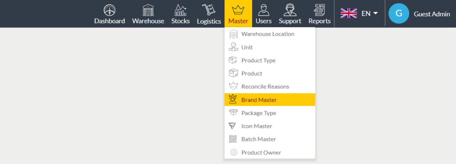
Task: Open the Support headset icon
Action: coord(289,10)
